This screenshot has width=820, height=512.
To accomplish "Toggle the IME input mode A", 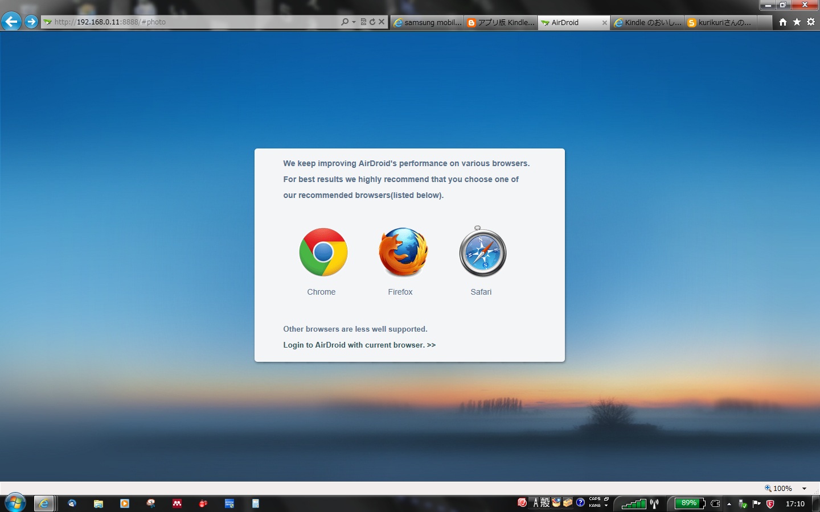I will [535, 502].
